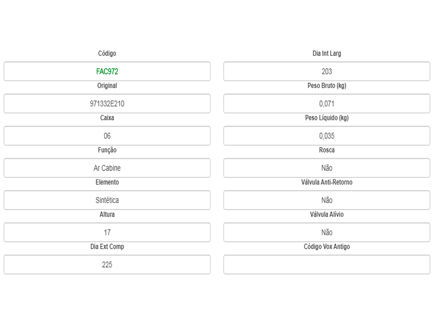Focus the Caixa field containing 06
This screenshot has width=434, height=326.
click(x=107, y=136)
